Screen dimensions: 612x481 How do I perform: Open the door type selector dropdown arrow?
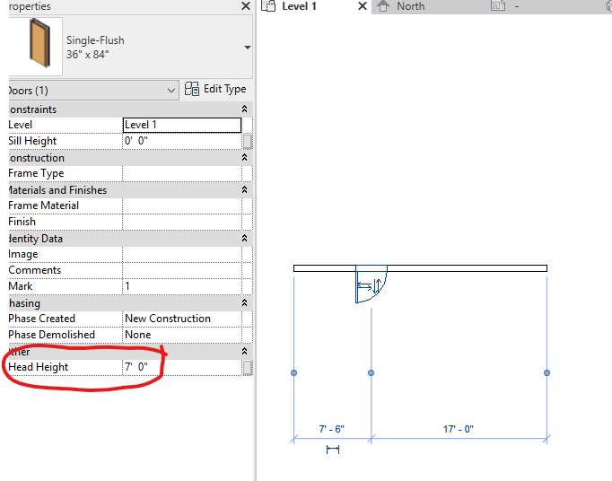click(248, 48)
